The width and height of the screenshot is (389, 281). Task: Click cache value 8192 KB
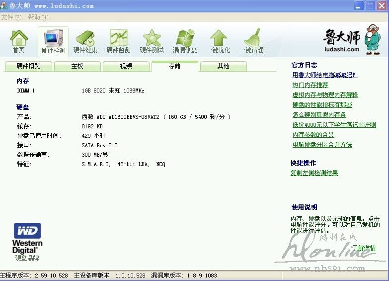click(92, 126)
